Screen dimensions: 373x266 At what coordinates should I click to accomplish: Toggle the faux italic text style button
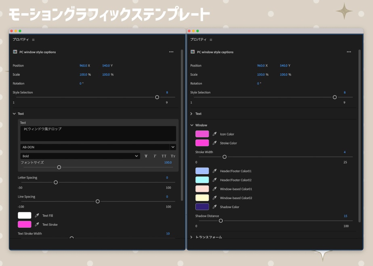[x=155, y=156]
